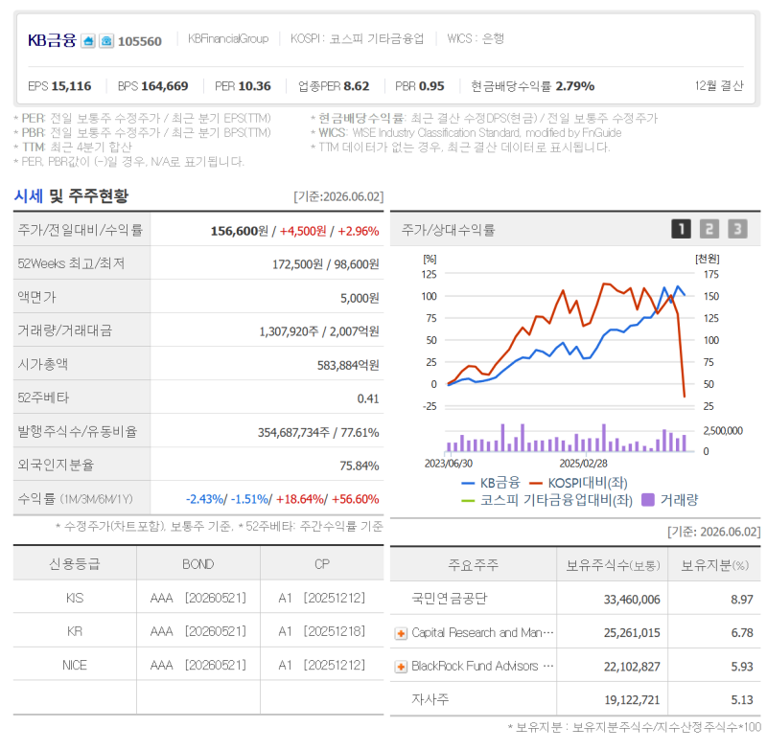Image resolution: width=767 pixels, height=750 pixels.
Task: Switch chart to tab 3
Action: click(x=737, y=229)
